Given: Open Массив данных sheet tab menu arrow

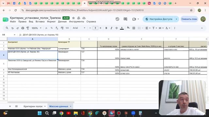Looking at the screenshot, I should [x=71, y=106].
